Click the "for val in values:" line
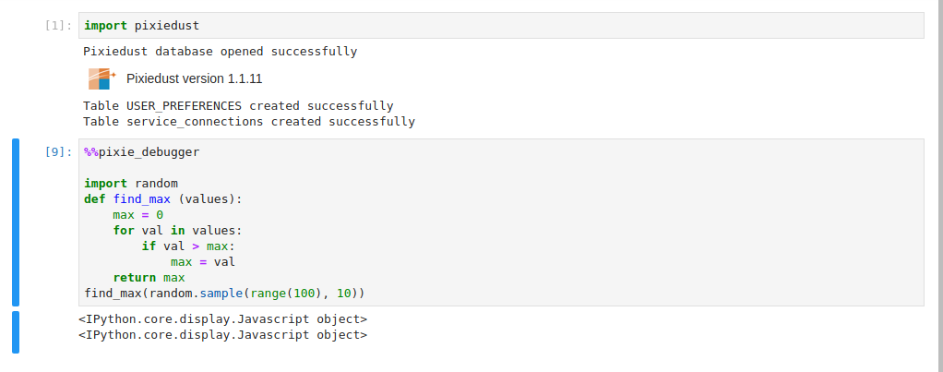943x372 pixels. click(177, 230)
